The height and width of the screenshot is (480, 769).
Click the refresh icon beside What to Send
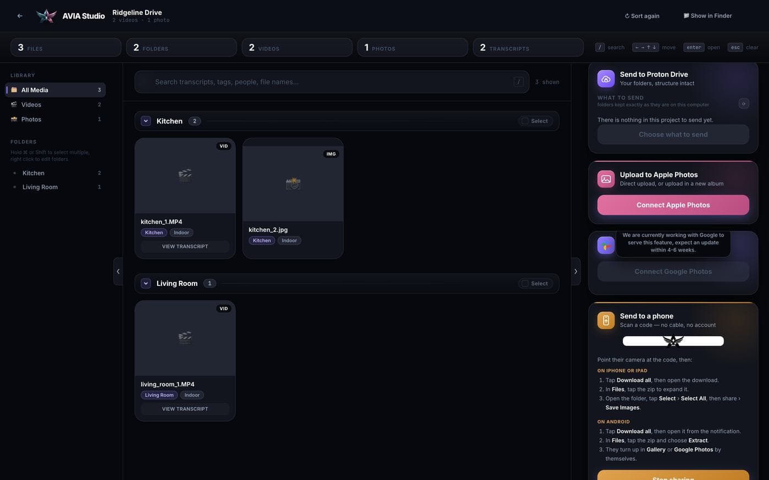pos(744,103)
